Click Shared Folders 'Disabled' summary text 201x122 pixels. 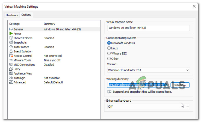(49, 38)
